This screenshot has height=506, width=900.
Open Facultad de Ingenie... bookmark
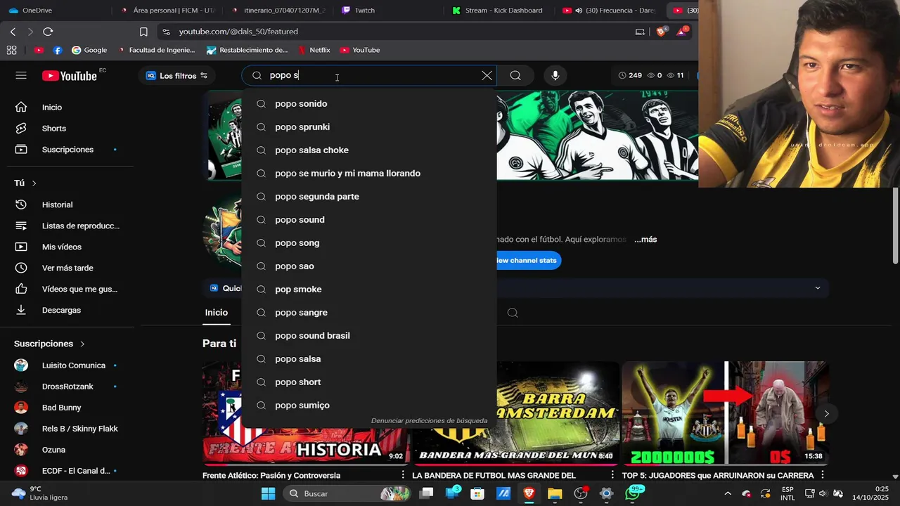[156, 50]
